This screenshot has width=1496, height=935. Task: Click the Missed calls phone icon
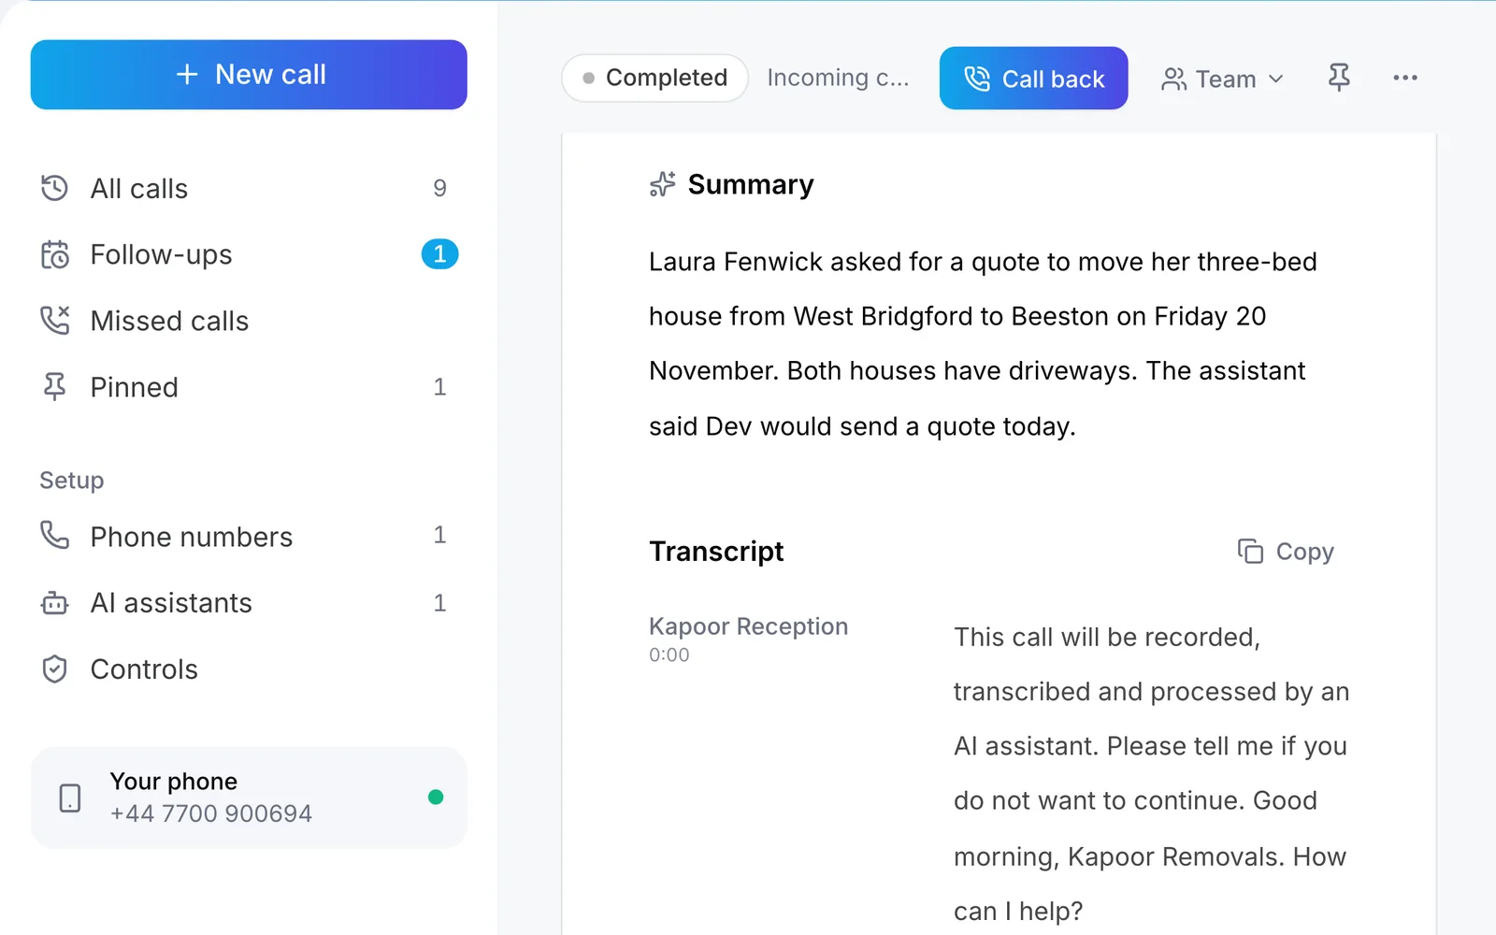coord(54,320)
